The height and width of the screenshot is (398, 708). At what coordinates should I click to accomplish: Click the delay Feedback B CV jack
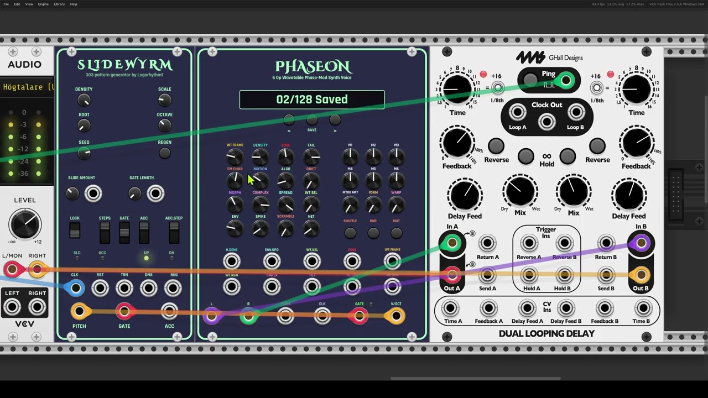[x=605, y=308]
